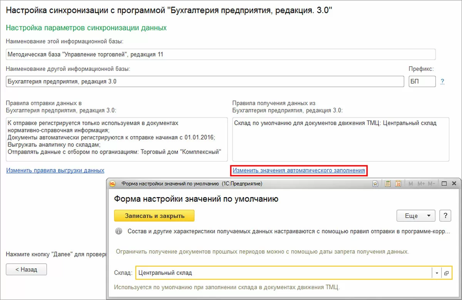Click the Префикс input field with БП
The width and height of the screenshot is (462, 300).
tap(422, 81)
